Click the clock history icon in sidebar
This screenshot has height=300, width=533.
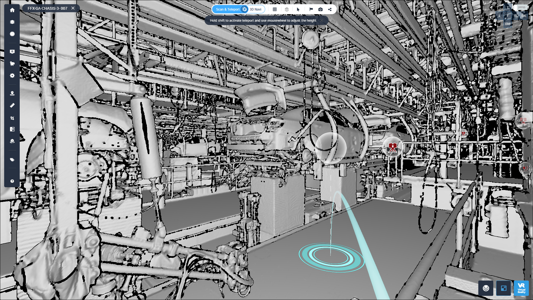(12, 34)
